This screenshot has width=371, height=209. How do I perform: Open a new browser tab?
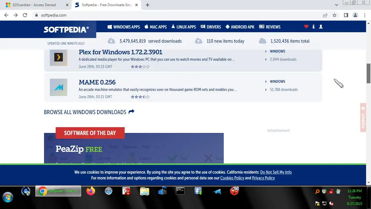point(147,5)
